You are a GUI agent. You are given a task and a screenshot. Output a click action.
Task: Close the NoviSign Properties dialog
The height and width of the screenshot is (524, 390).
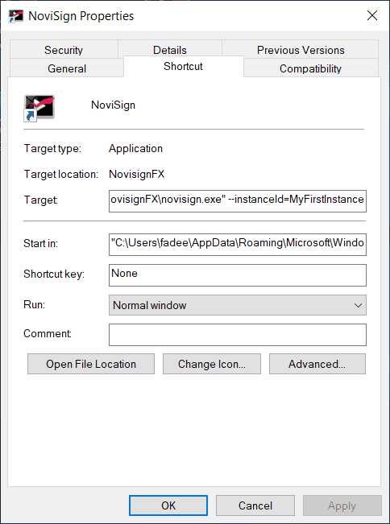pyautogui.click(x=372, y=15)
